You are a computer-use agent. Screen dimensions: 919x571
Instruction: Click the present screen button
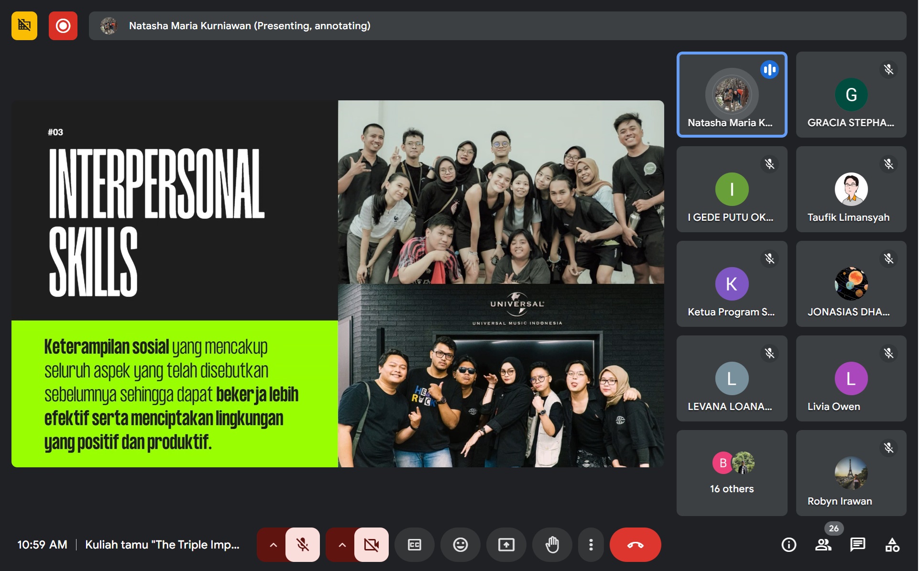pos(506,545)
